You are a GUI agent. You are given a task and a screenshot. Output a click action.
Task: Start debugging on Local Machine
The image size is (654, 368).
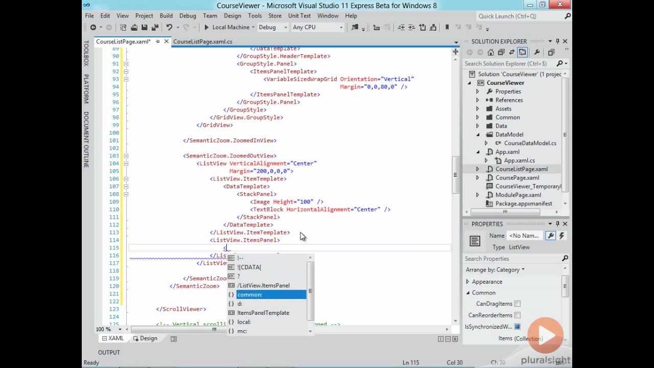point(206,27)
